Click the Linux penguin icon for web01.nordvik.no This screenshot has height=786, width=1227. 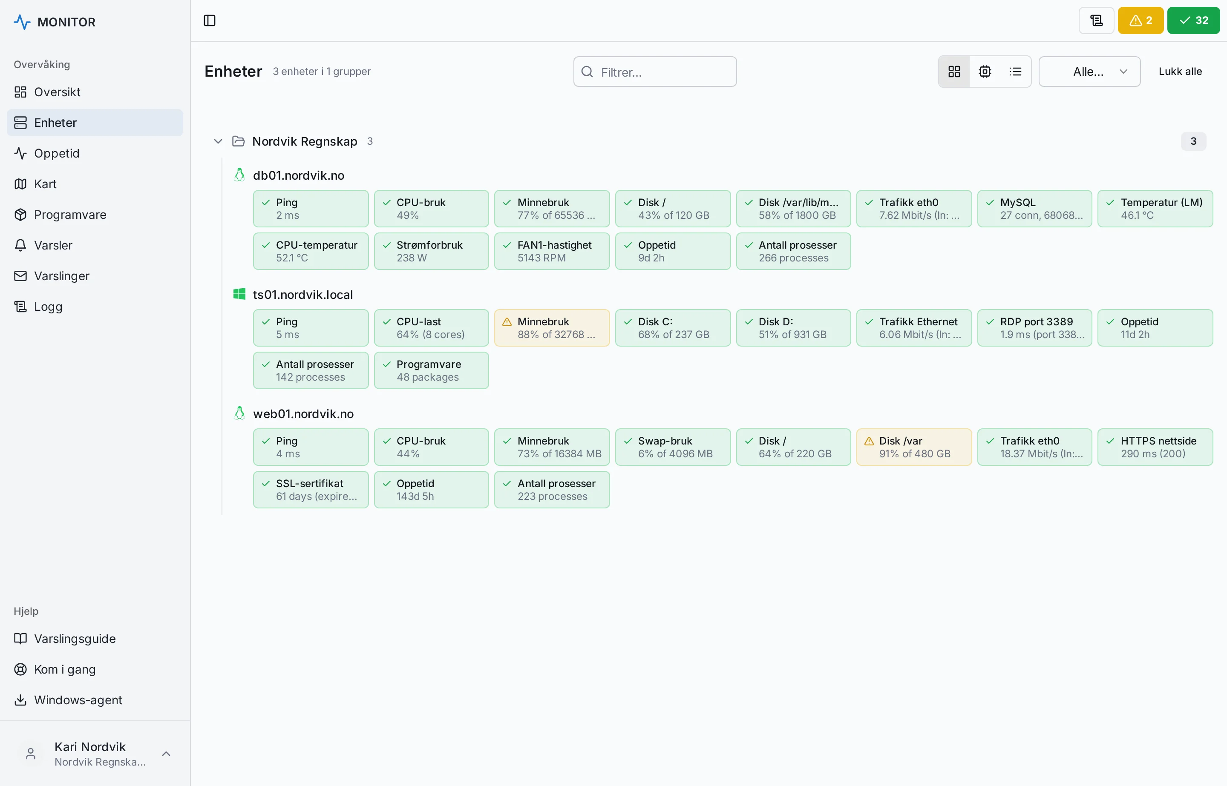[x=239, y=413]
